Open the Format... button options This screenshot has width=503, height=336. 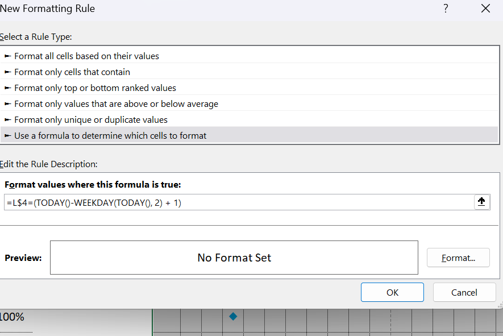click(458, 258)
